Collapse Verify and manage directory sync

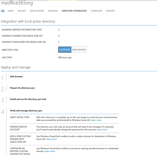coord(26,111)
